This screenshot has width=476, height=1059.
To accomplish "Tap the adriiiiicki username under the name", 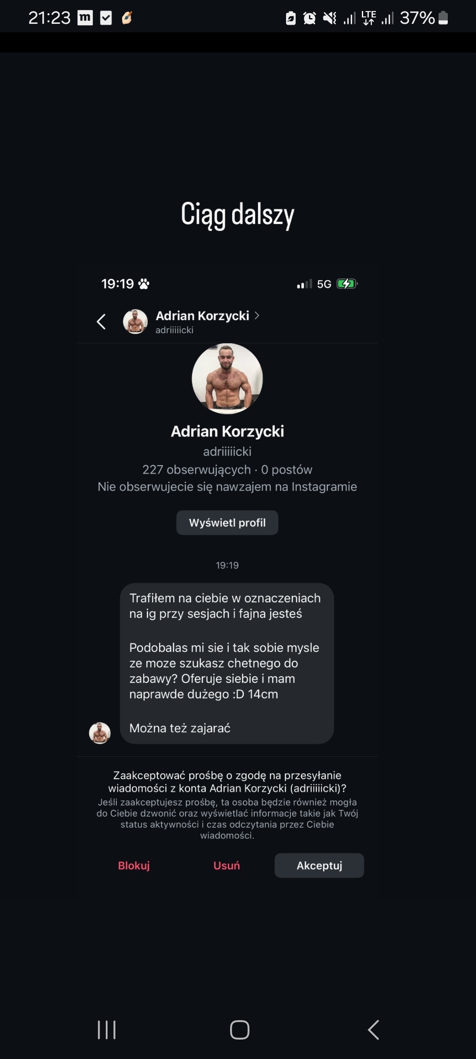I will click(x=227, y=451).
